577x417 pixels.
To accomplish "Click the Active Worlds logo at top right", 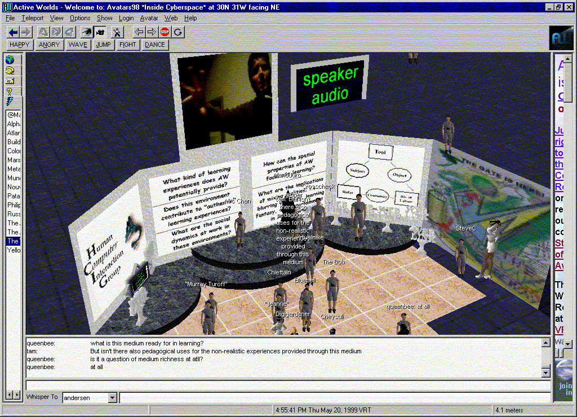I will (561, 38).
